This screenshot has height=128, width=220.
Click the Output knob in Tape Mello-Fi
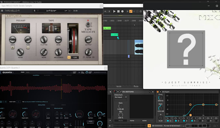(88, 40)
